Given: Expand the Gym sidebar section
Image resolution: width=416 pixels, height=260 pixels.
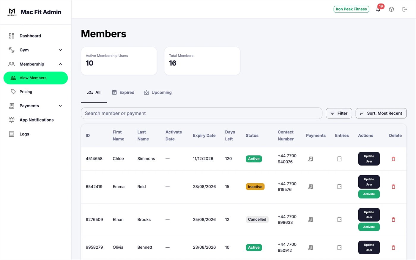Looking at the screenshot, I should (36, 50).
